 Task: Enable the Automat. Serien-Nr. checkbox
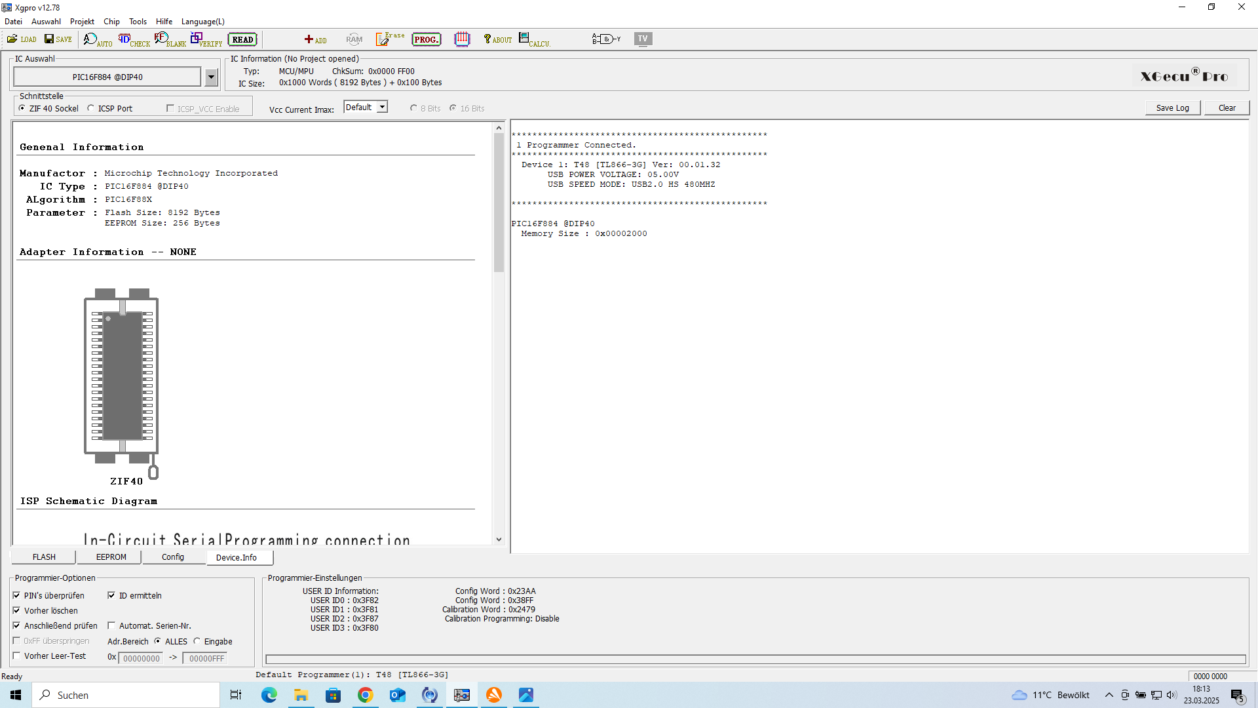111,626
